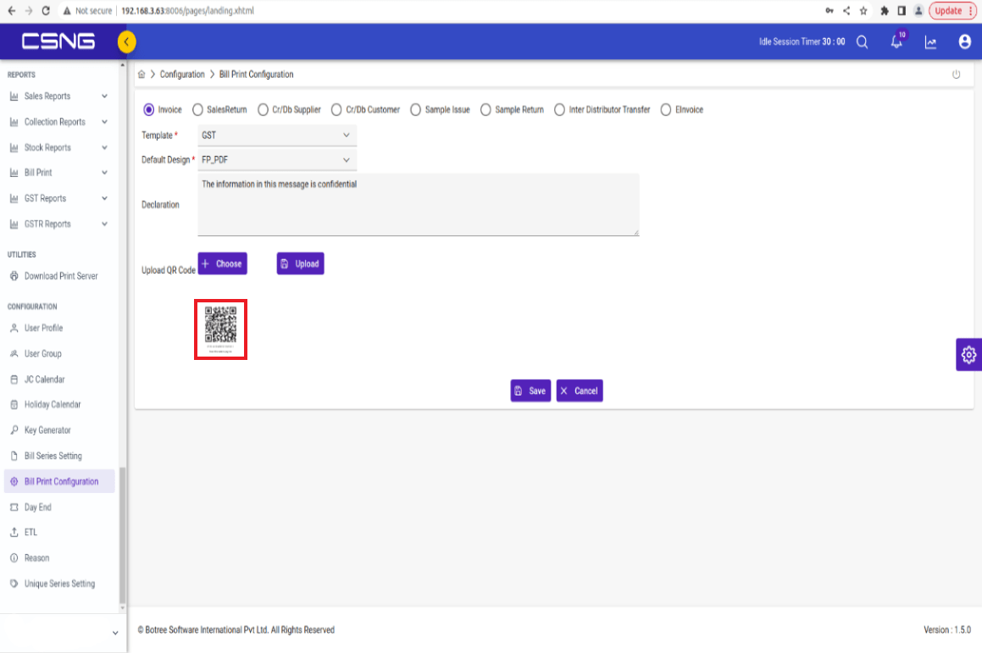The height and width of the screenshot is (653, 982).
Task: Click the password key icon in address bar
Action: pos(829,11)
